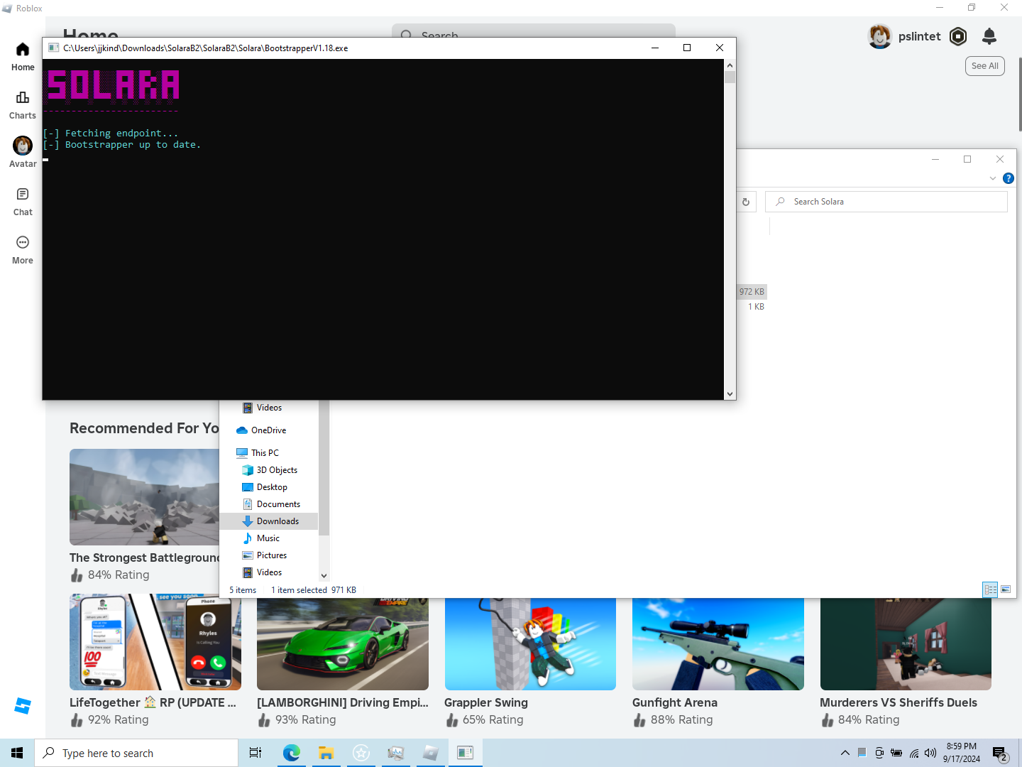Click the '5 items' status bar text
Screen dimensions: 1022x767
[x=243, y=590]
